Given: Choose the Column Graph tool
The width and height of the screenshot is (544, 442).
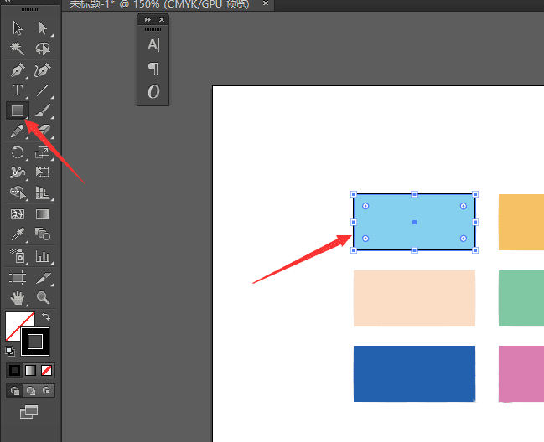Looking at the screenshot, I should tap(43, 257).
